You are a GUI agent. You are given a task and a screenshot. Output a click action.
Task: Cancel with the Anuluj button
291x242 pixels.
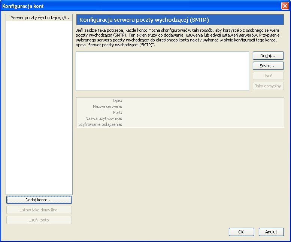(271, 232)
